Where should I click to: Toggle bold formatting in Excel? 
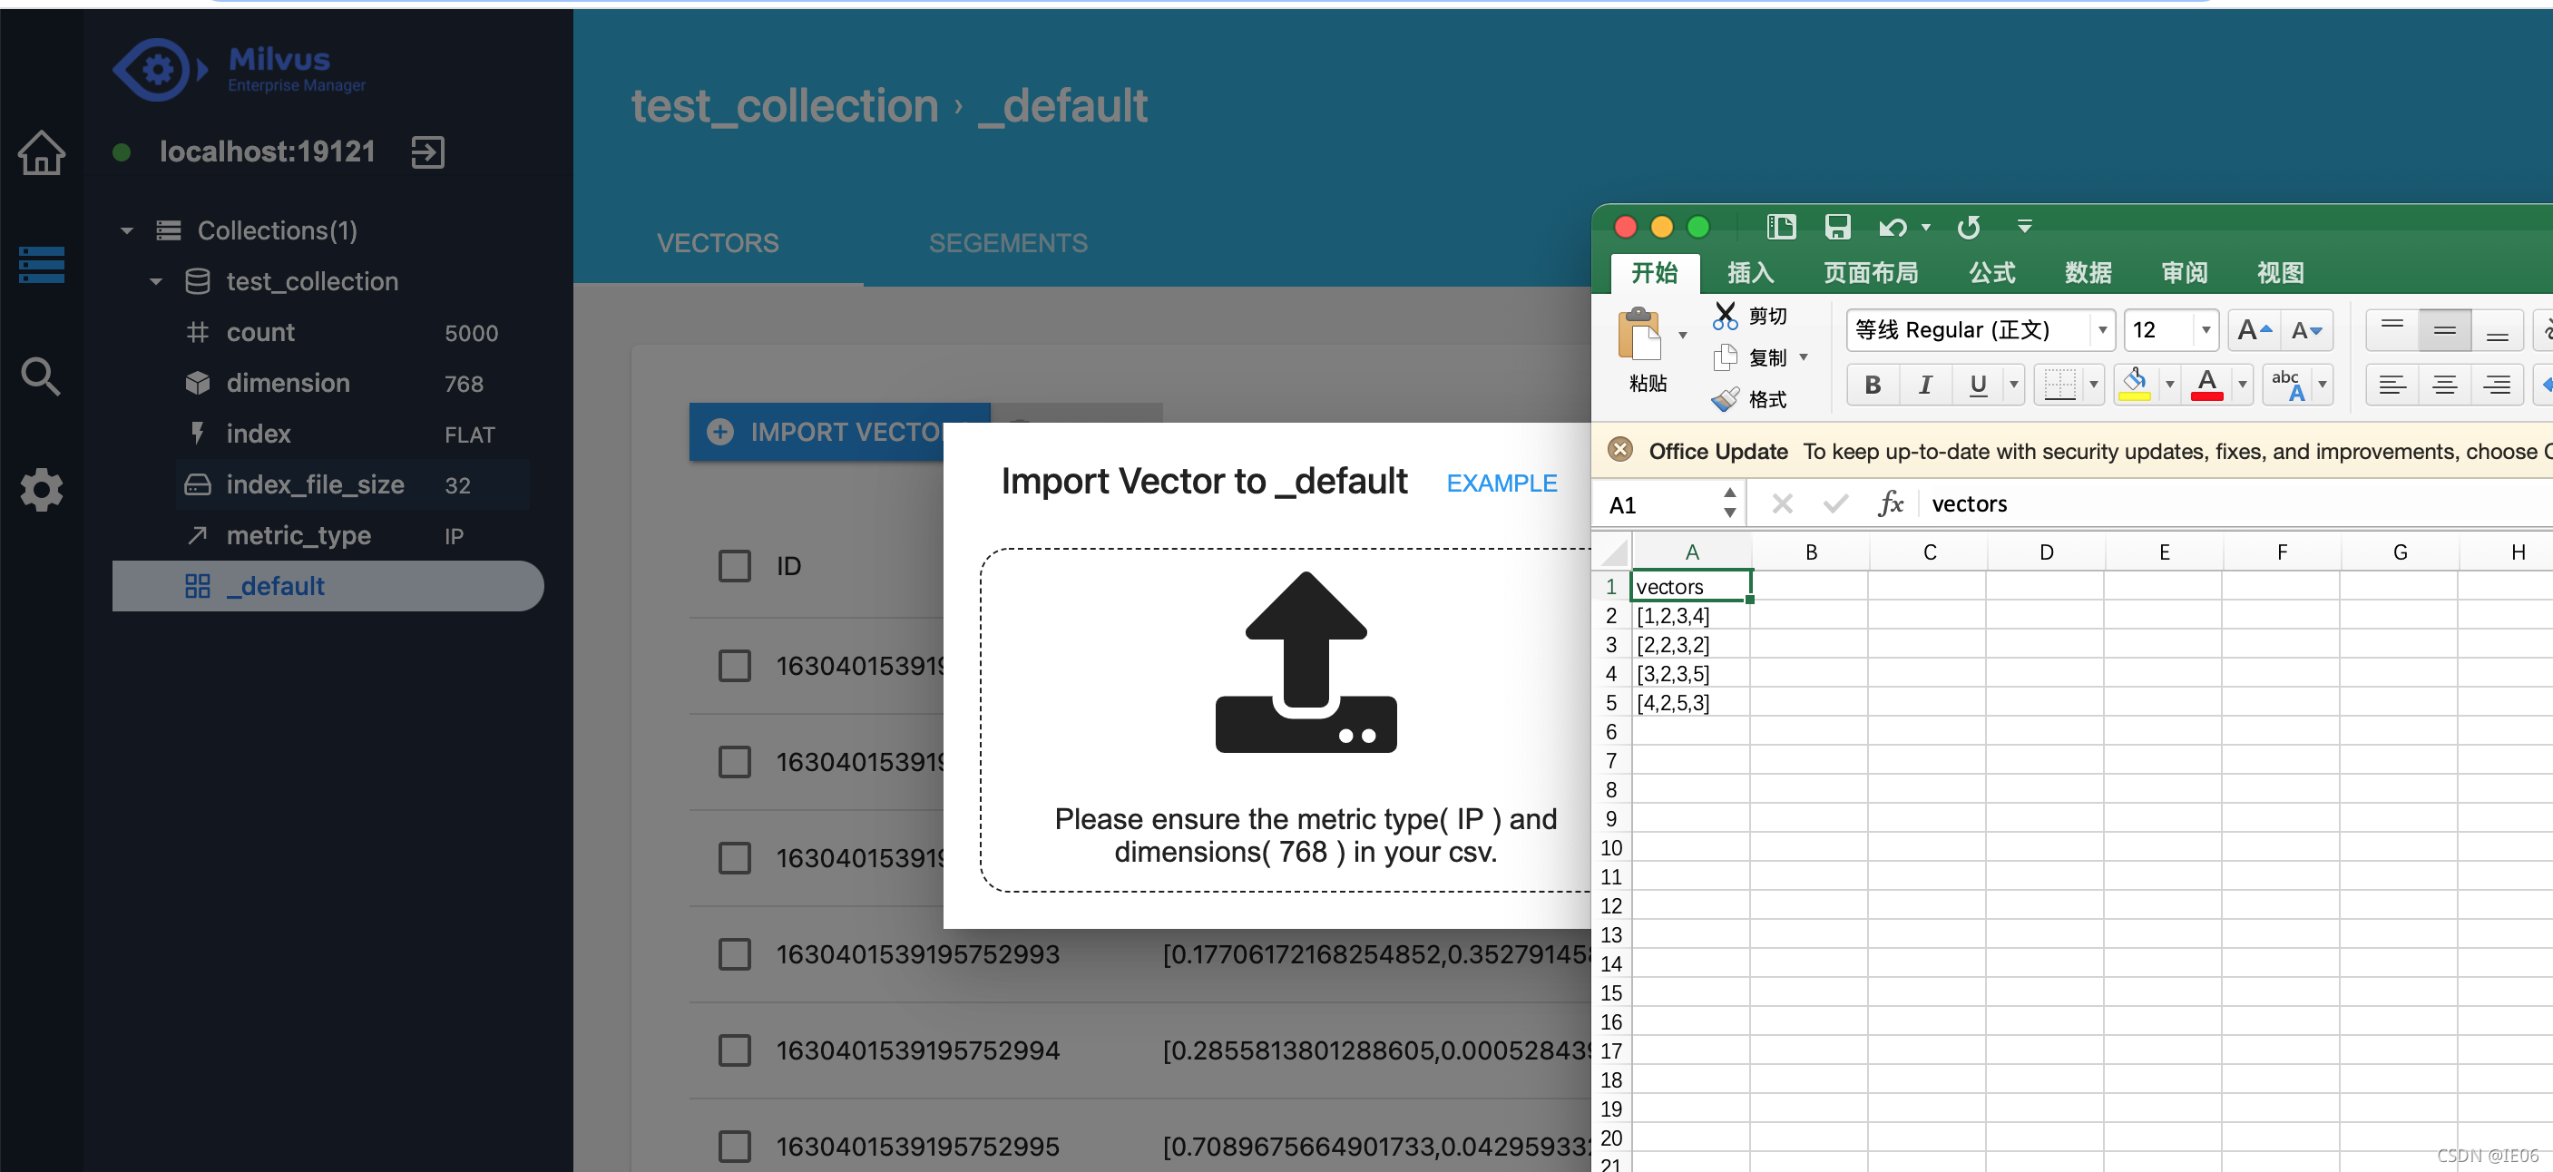pos(1873,385)
